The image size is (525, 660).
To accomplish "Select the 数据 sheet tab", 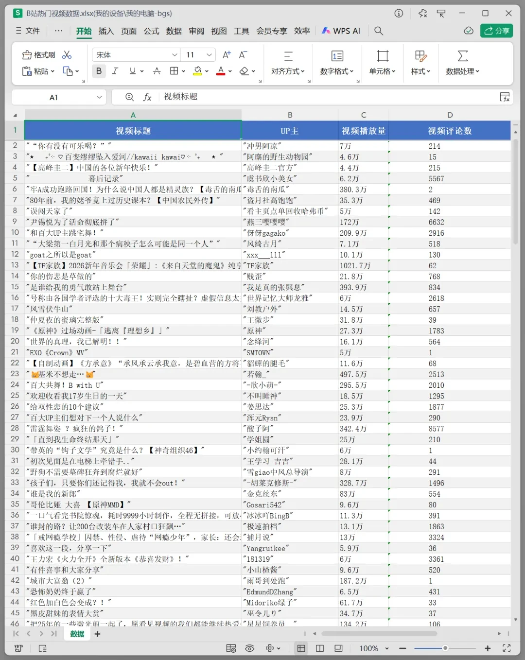I will [x=77, y=634].
